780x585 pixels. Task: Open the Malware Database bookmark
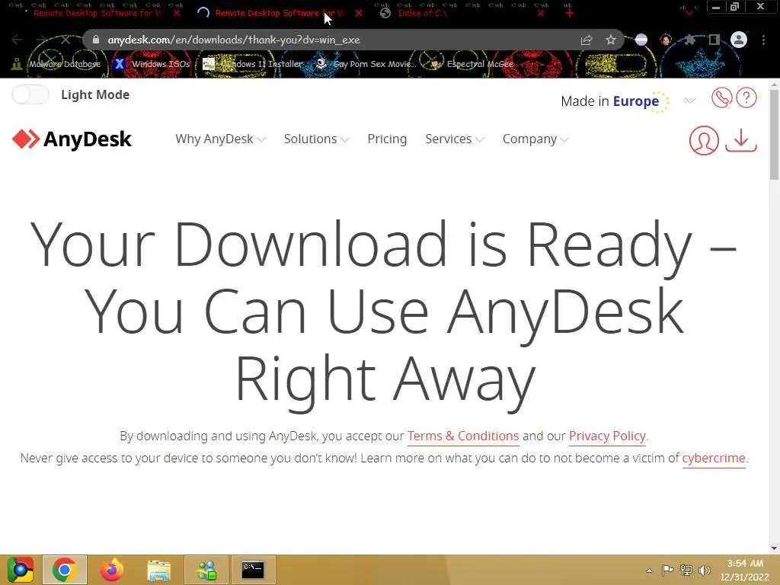click(56, 64)
